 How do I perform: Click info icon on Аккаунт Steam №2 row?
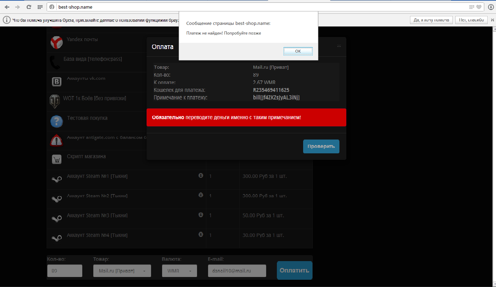pos(201,195)
